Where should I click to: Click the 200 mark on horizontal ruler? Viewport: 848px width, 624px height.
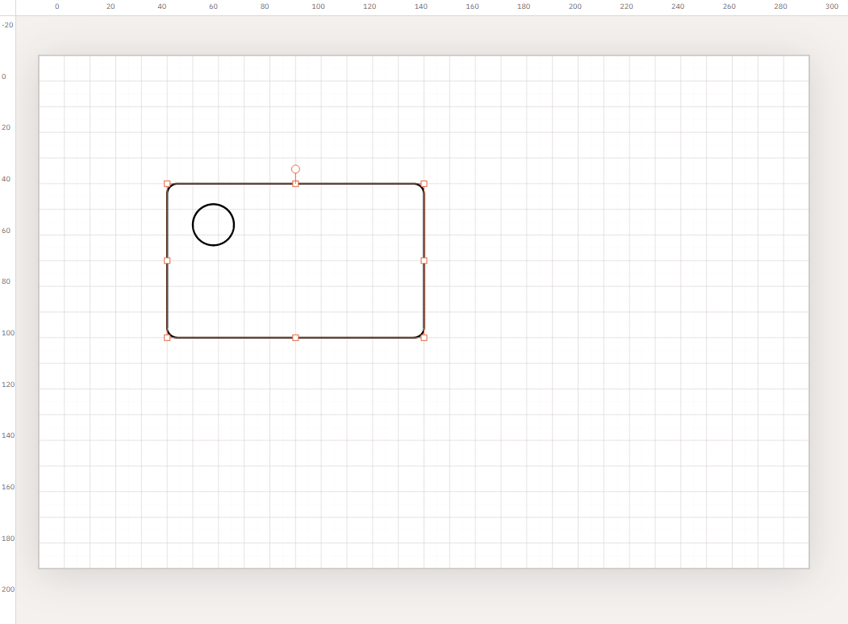pos(575,6)
